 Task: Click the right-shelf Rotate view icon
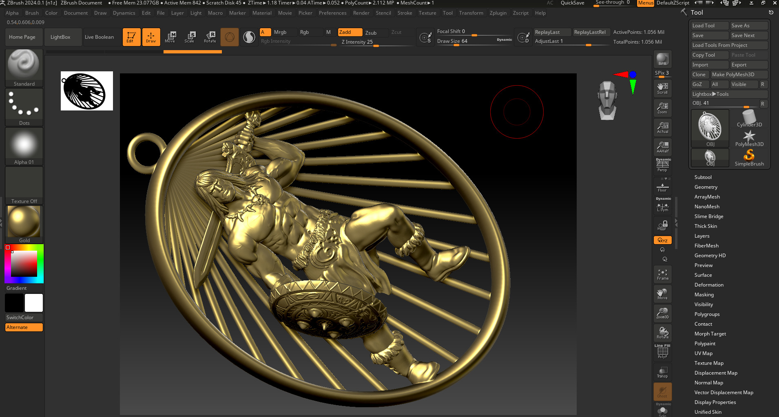[662, 333]
